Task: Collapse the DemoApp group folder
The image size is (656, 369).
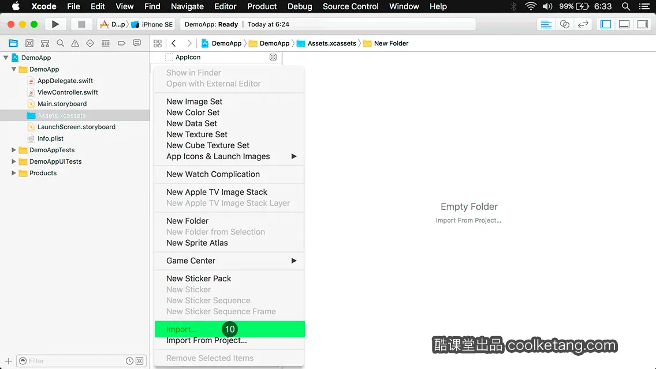Action: pos(14,69)
